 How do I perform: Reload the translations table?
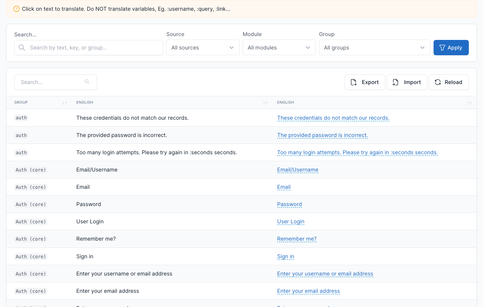tap(449, 82)
